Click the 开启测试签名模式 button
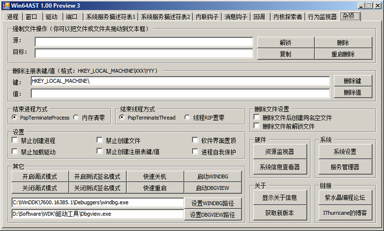384x231 pixels. (97, 176)
